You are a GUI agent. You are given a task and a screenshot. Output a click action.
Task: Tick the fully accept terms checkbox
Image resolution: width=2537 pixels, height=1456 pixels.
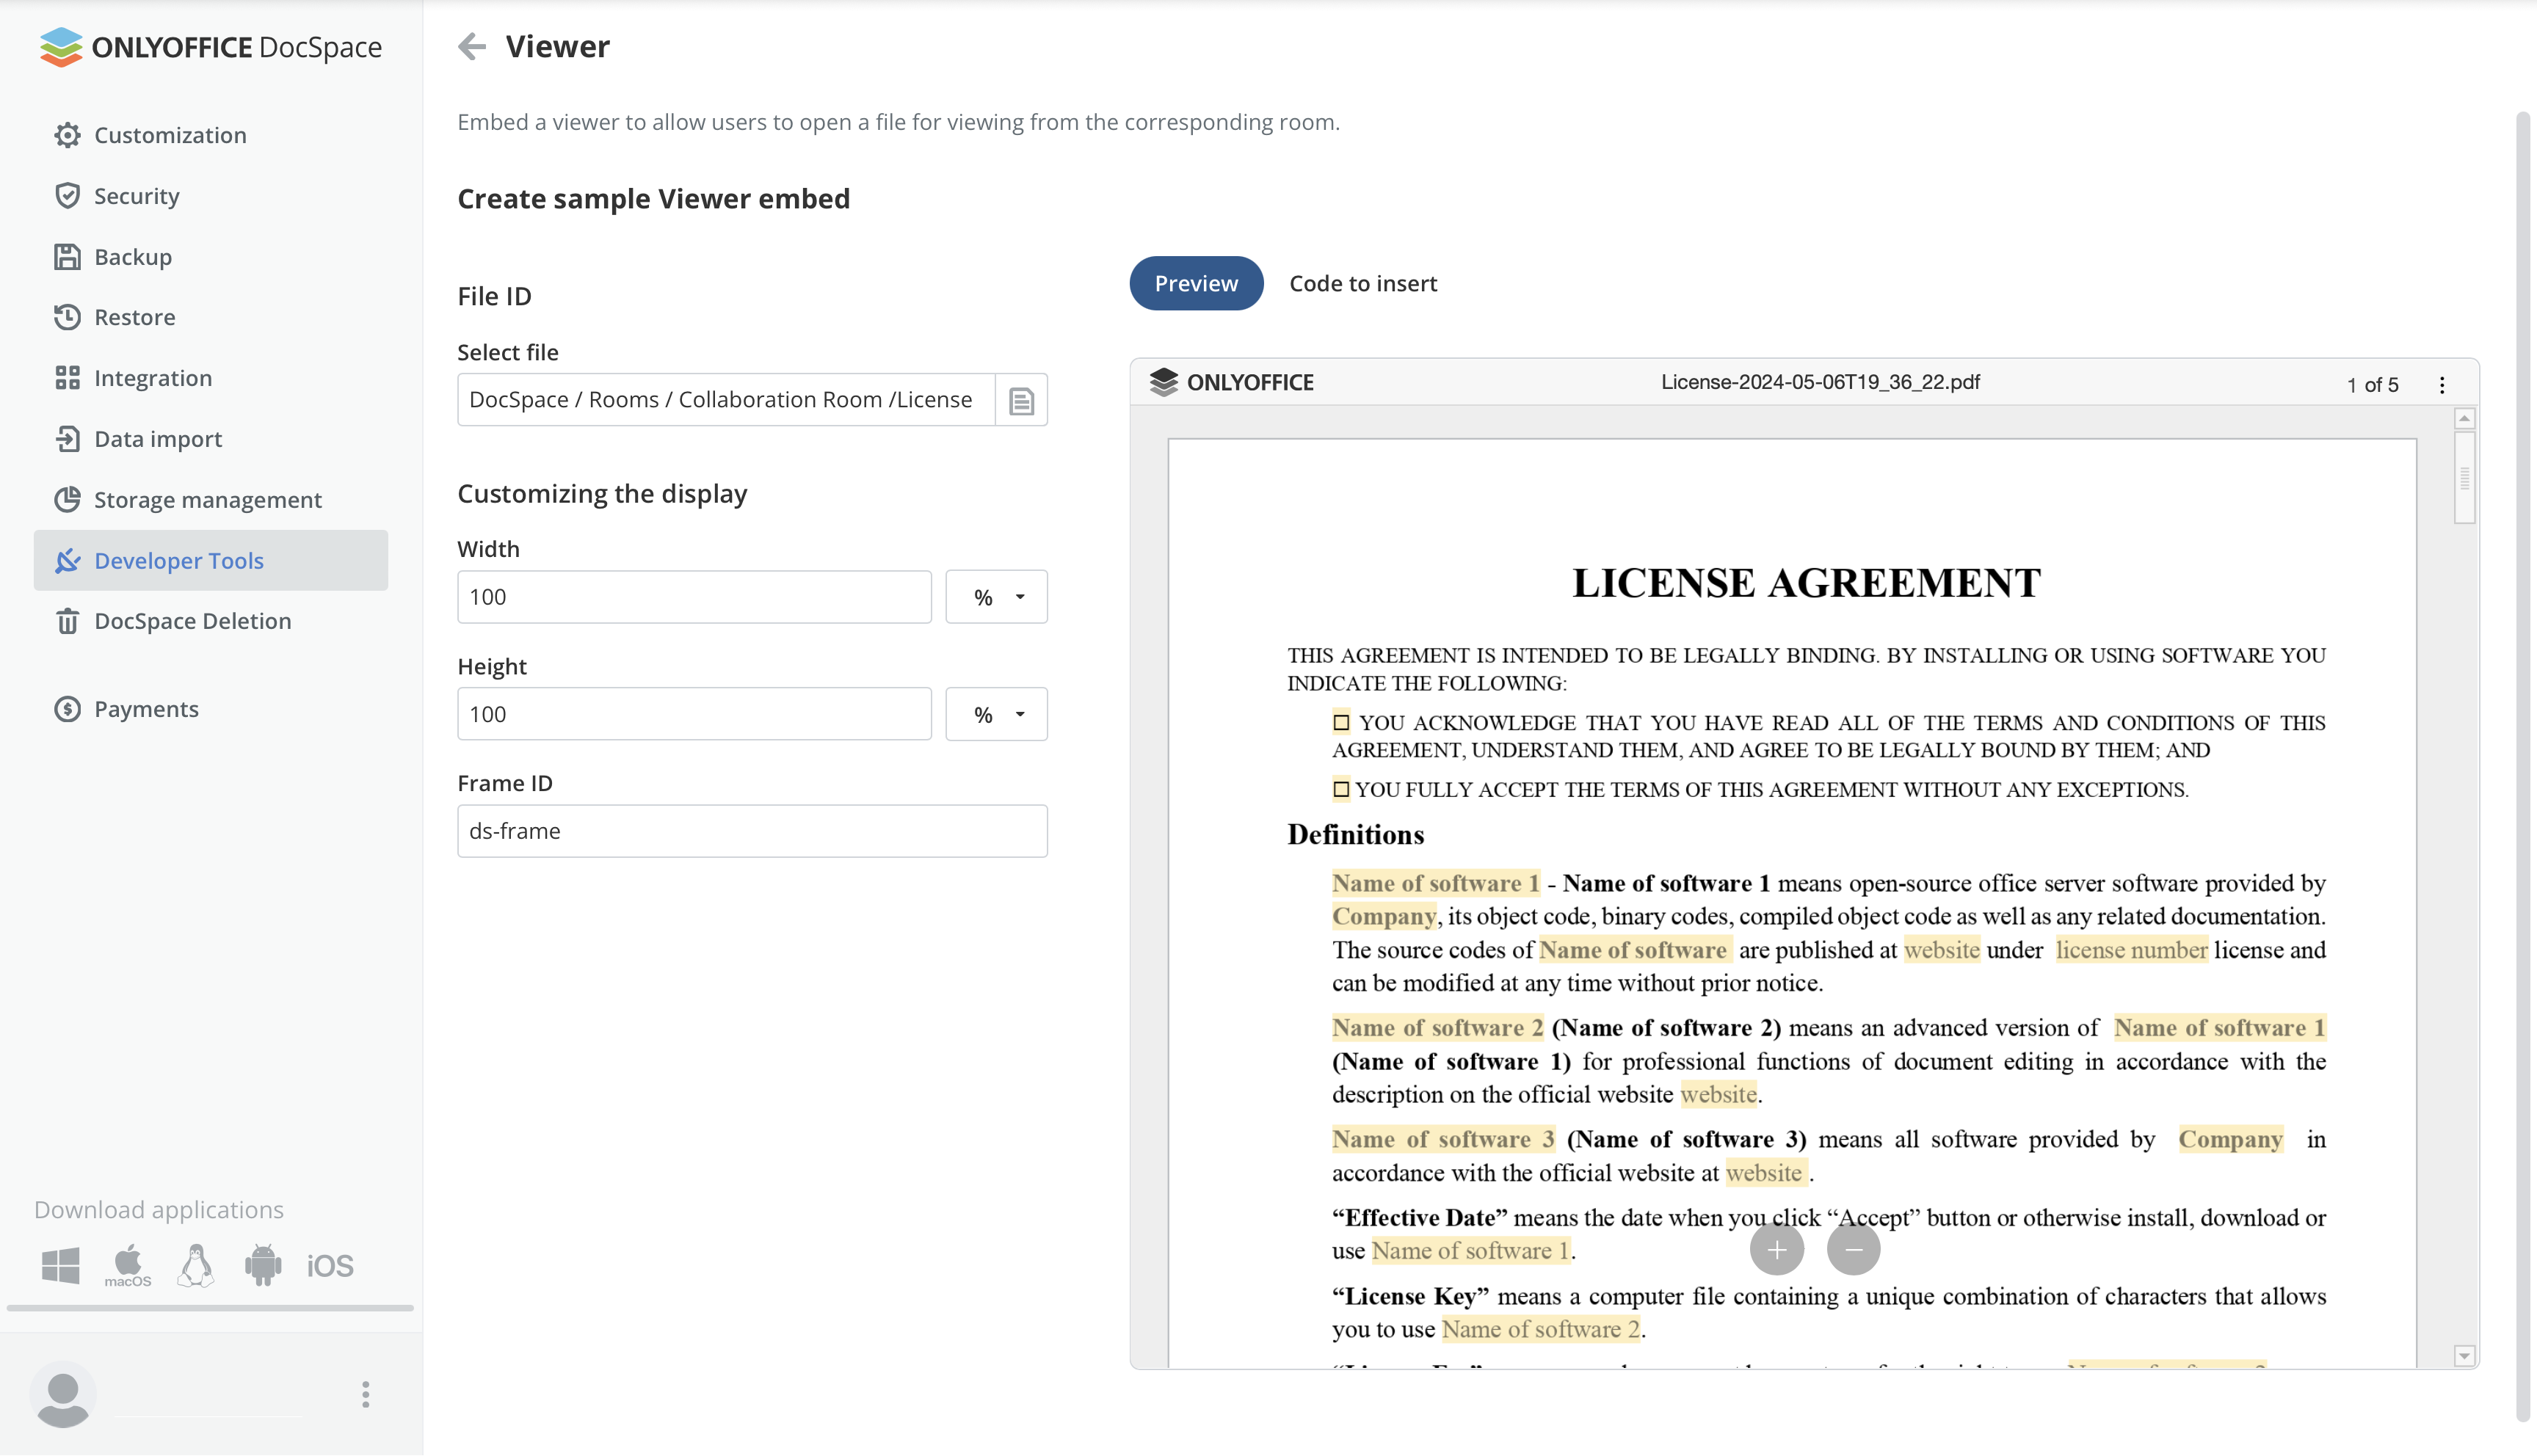[x=1341, y=789]
